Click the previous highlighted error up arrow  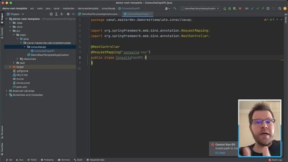pyautogui.click(x=277, y=19)
